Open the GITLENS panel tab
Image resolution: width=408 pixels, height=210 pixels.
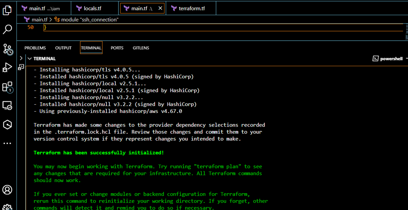141,48
